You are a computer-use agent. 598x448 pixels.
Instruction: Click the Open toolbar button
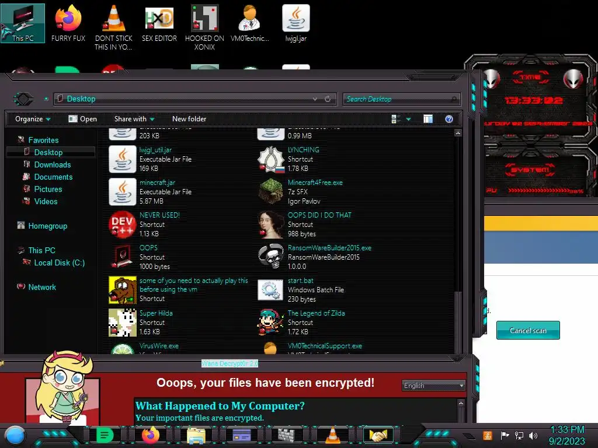(83, 119)
